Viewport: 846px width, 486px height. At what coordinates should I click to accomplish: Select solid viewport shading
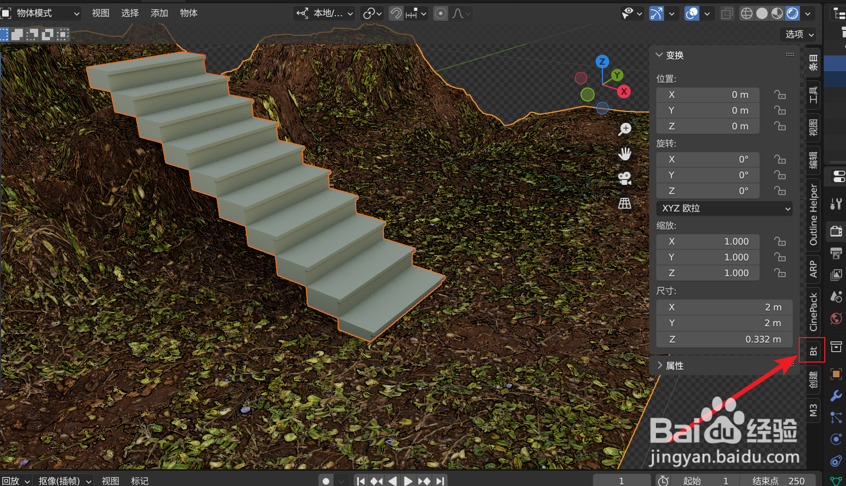click(762, 13)
